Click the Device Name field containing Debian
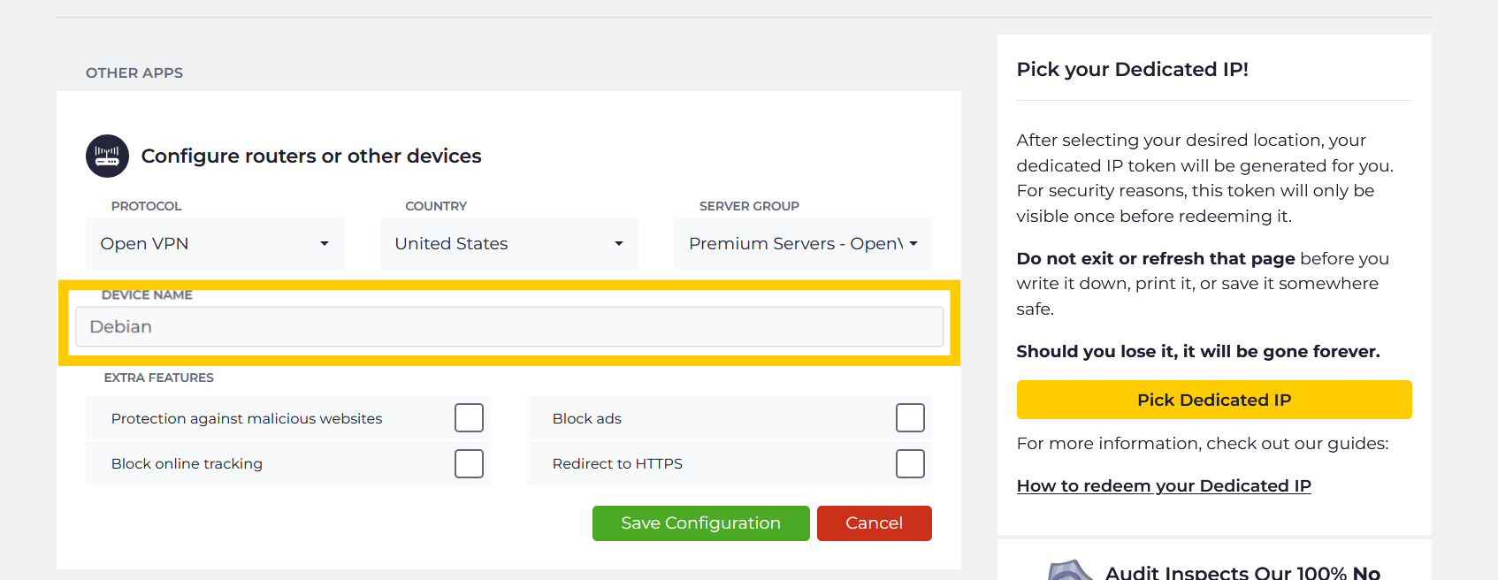 click(x=509, y=327)
